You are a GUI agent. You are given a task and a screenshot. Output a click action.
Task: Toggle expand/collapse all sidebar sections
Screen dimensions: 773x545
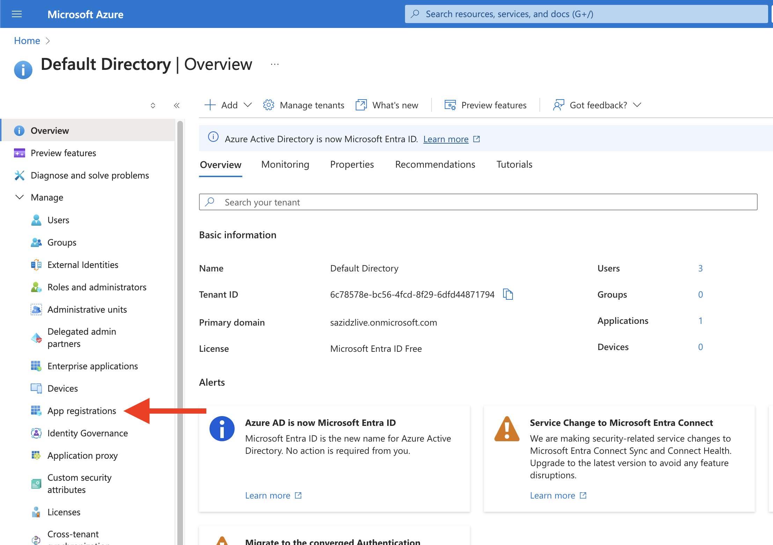[153, 105]
